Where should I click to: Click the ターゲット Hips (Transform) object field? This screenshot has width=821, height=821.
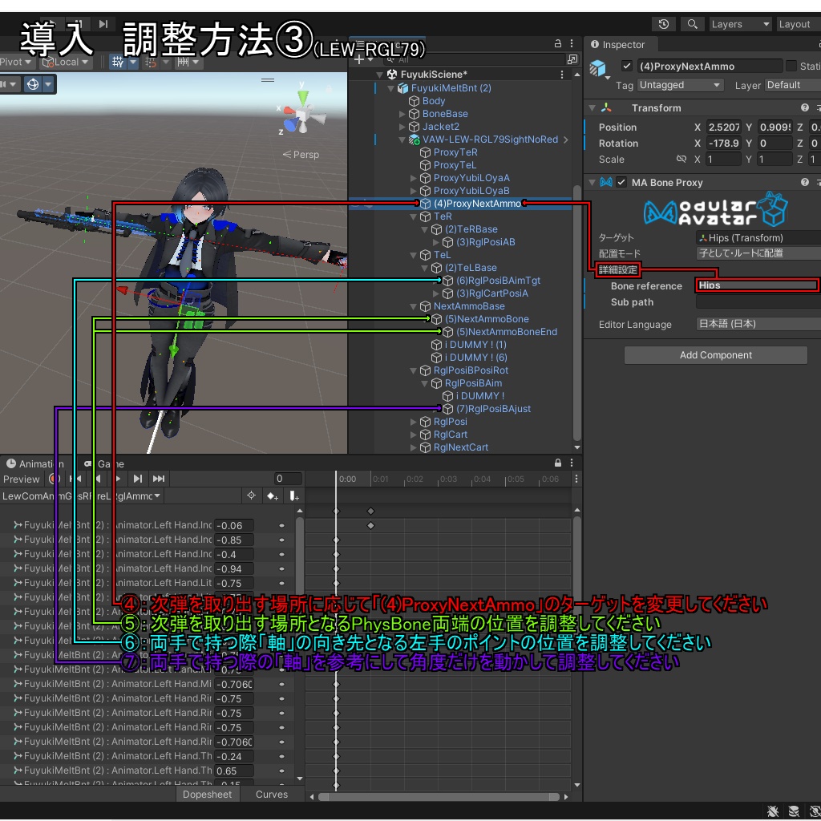tap(758, 237)
